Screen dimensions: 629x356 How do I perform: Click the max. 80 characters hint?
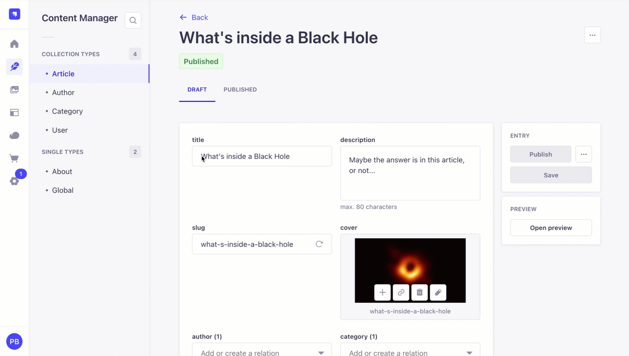(x=369, y=207)
